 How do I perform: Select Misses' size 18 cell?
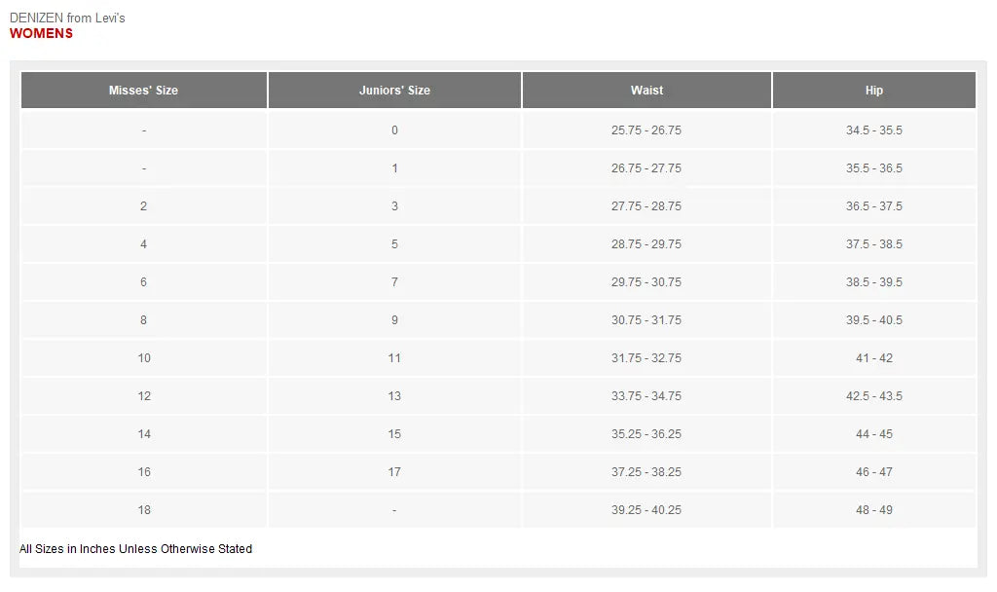pos(143,510)
